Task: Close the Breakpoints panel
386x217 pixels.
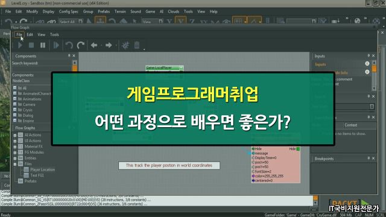Action: (373, 159)
